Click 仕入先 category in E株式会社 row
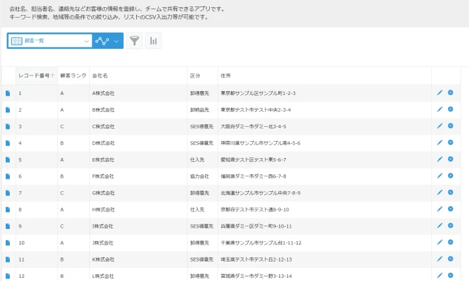This screenshot has width=469, height=281. 197,160
